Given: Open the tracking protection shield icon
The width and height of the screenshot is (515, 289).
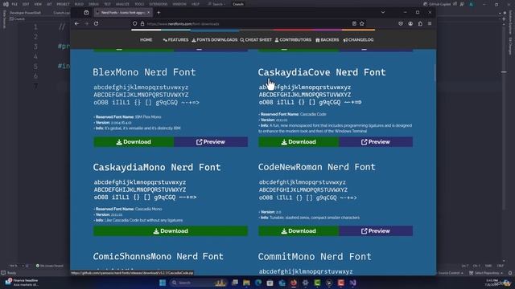Looking at the screenshot, I should tap(134, 23).
